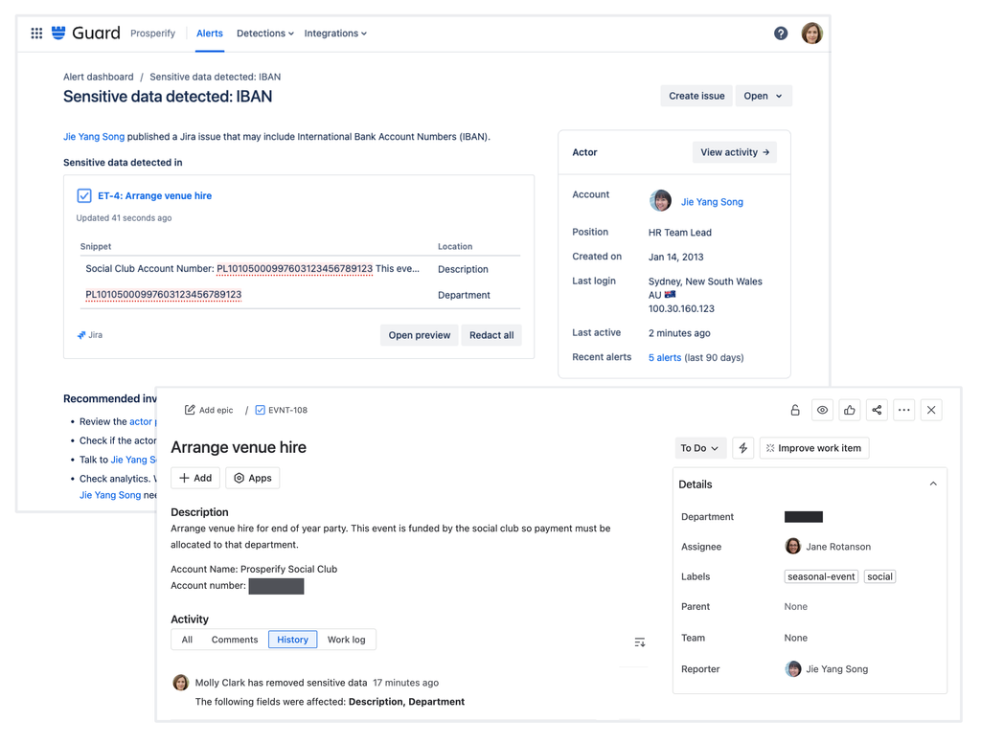Click Jie Yang Song's avatar in Actor panel
981x743 pixels.
point(661,201)
